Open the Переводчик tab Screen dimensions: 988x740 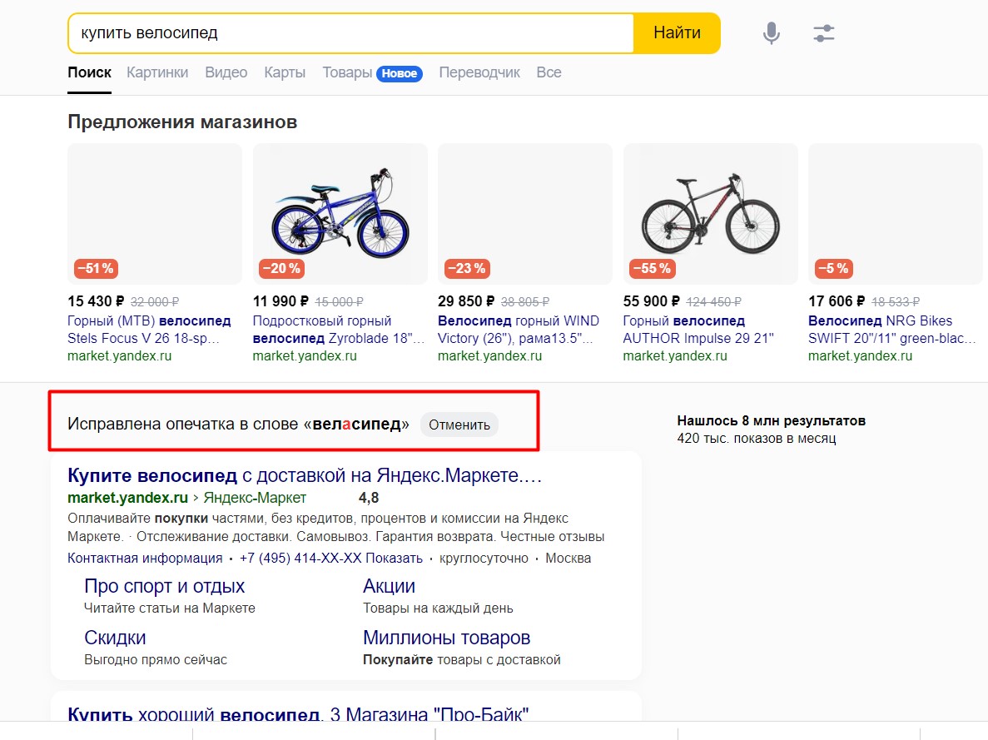click(x=479, y=72)
